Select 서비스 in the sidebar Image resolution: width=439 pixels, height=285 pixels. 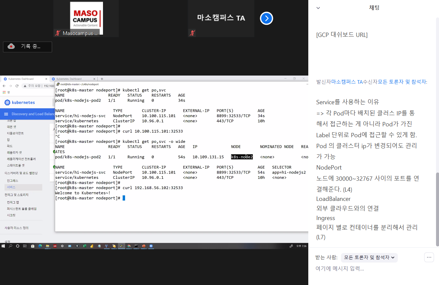tap(11, 187)
